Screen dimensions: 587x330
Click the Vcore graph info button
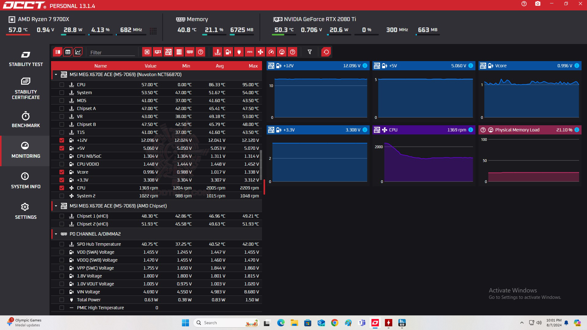577,66
